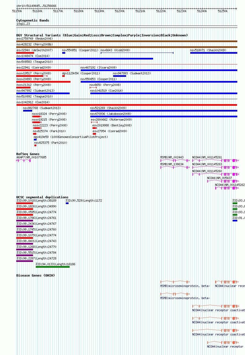This screenshot has width=245, height=355.
Task: Select nssv20893 (Perry2008) variant label
Action: coord(34,79)
